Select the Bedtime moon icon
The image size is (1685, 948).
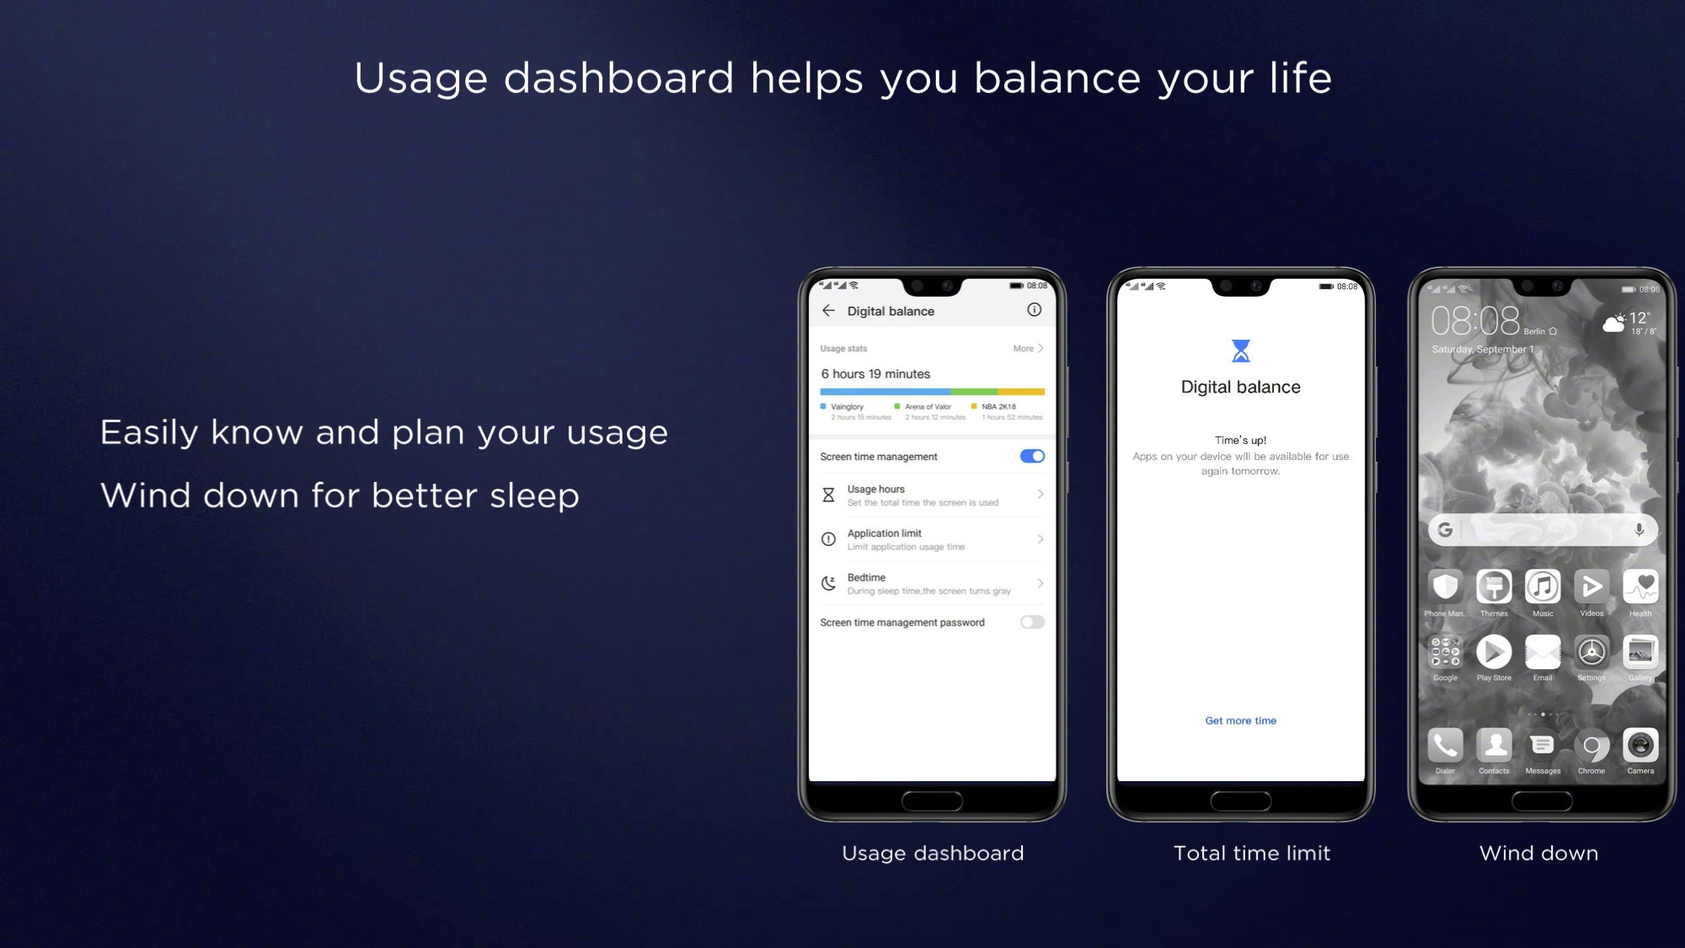coord(830,582)
